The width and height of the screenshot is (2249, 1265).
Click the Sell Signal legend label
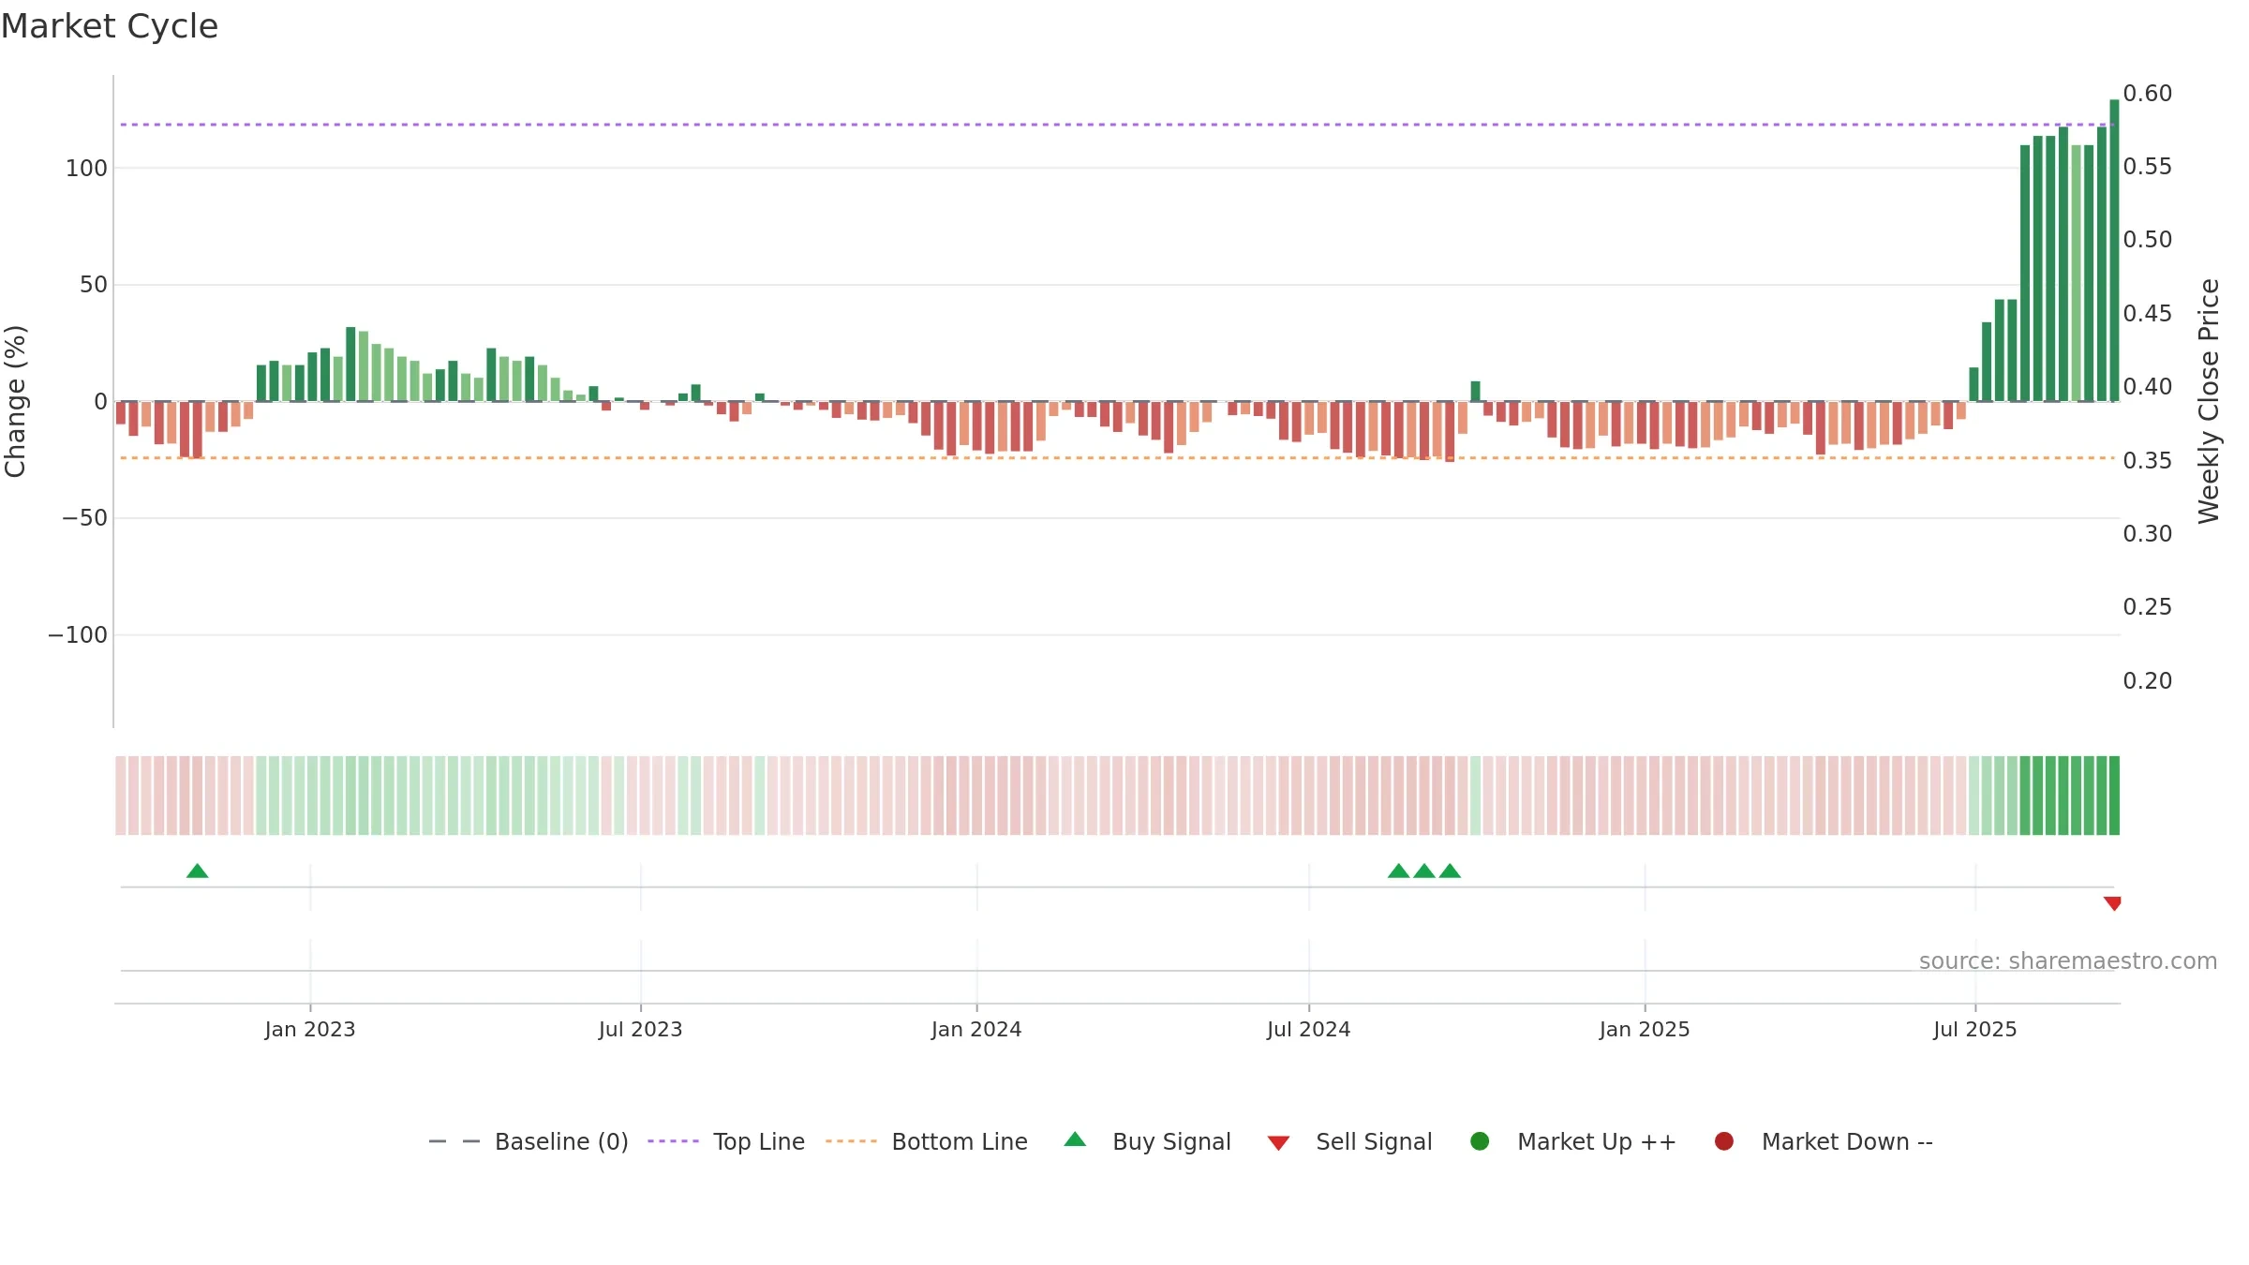click(1374, 1141)
